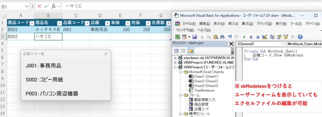Click the Paste clipboard icon
The width and height of the screenshot is (322, 117).
(x=215, y=37)
